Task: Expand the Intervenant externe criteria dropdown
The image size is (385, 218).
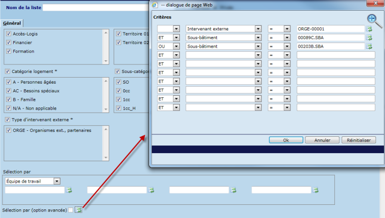Action: click(x=258, y=29)
